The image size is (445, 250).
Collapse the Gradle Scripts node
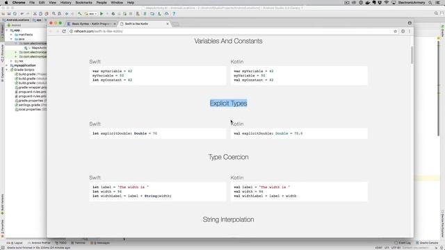point(7,69)
